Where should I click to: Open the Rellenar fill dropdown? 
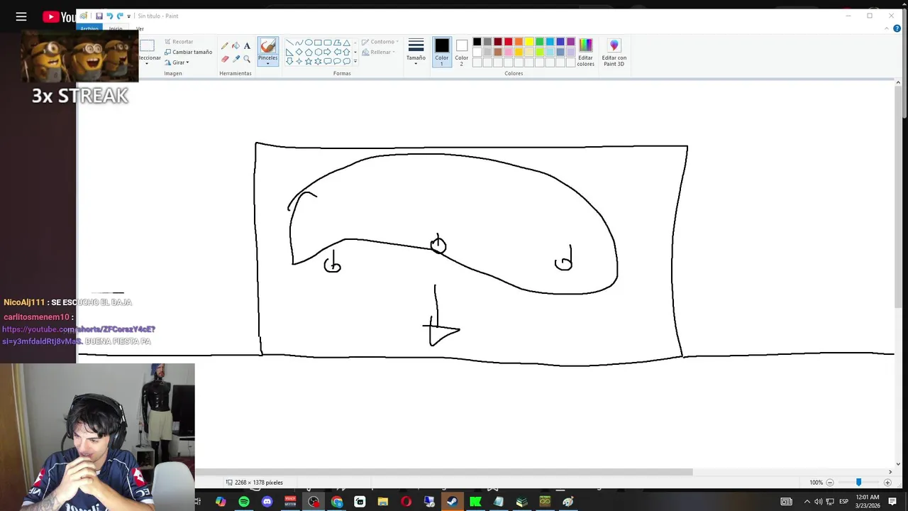coord(379,52)
